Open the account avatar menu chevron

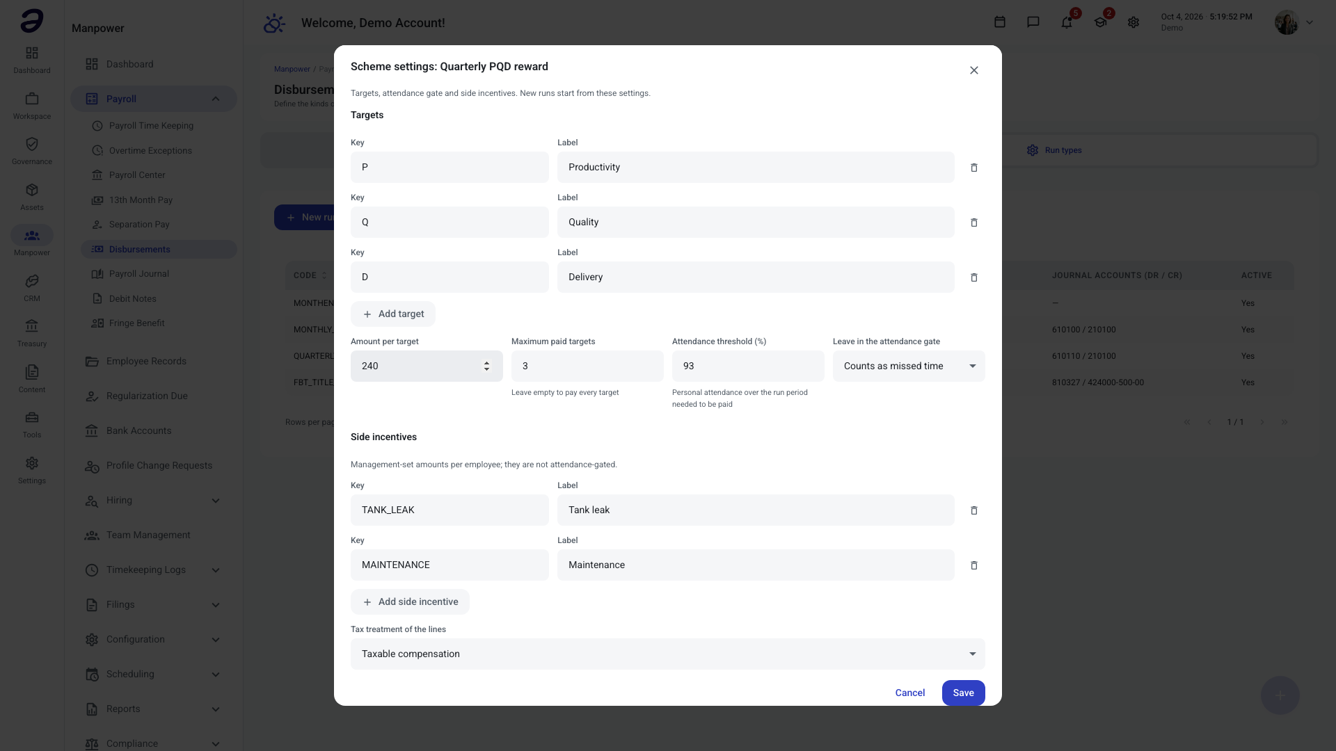(1310, 22)
